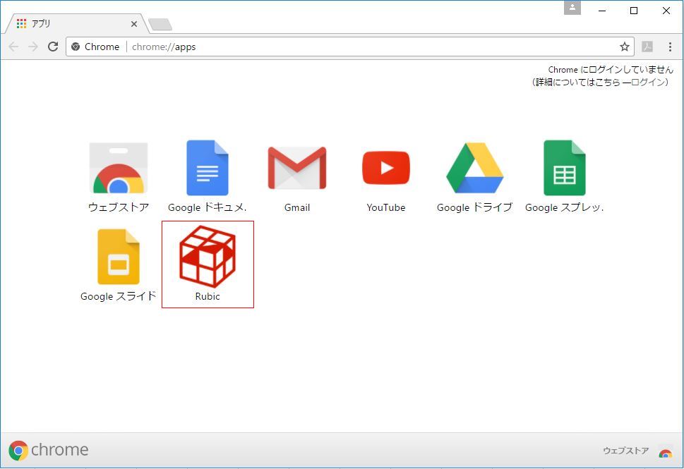Launch the YouTube app
The width and height of the screenshot is (684, 469).
[x=386, y=168]
